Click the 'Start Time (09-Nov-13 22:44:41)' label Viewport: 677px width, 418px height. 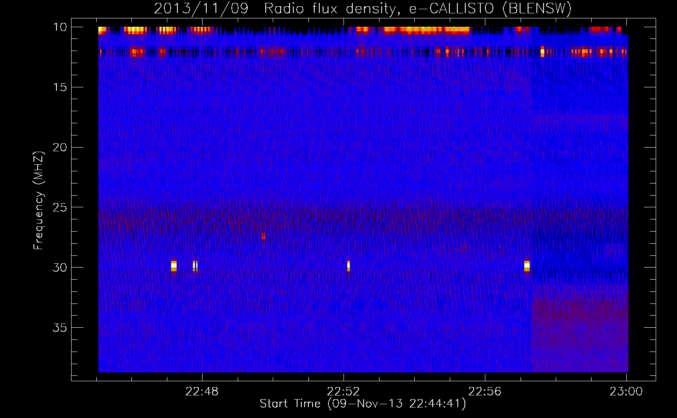coord(363,404)
